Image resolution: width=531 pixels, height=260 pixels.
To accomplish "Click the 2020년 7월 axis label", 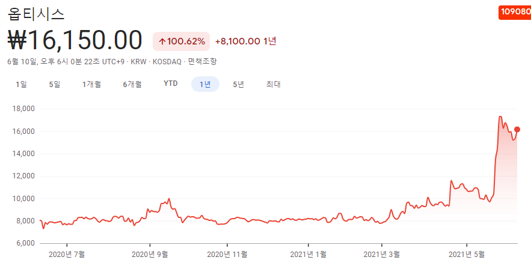I will pyautogui.click(x=67, y=253).
